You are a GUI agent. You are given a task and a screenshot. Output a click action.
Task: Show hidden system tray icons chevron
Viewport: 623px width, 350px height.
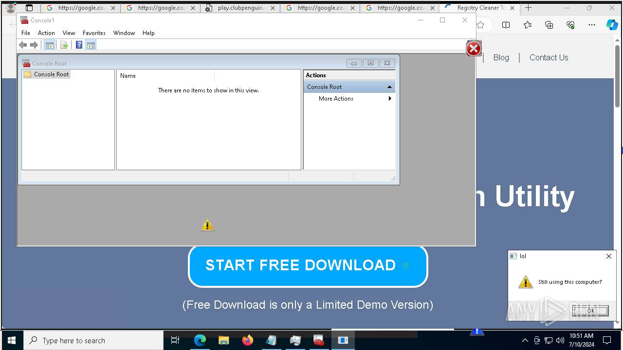click(525, 340)
